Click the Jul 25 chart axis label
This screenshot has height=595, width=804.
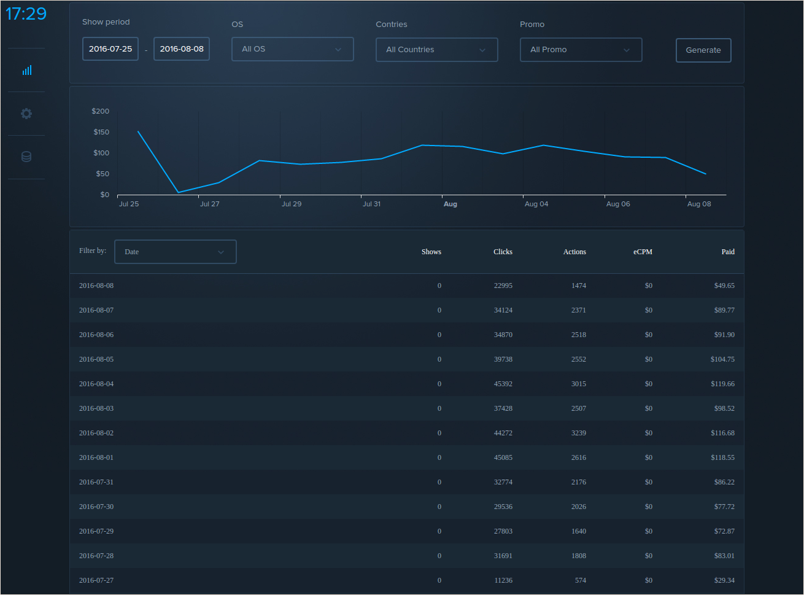pyautogui.click(x=129, y=204)
